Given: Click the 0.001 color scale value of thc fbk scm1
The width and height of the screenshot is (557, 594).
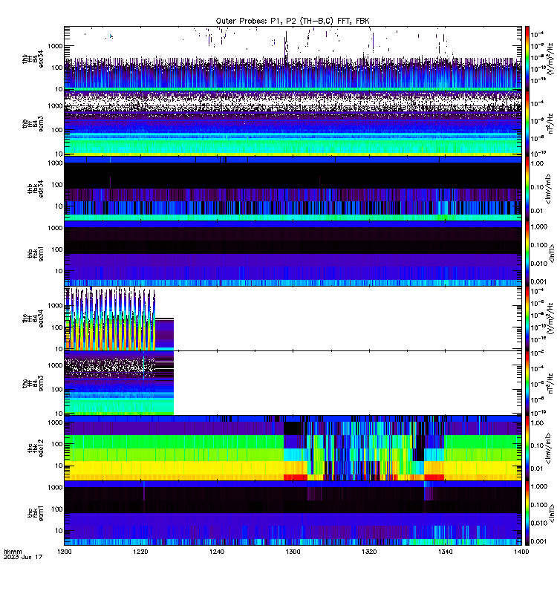Looking at the screenshot, I should [539, 541].
